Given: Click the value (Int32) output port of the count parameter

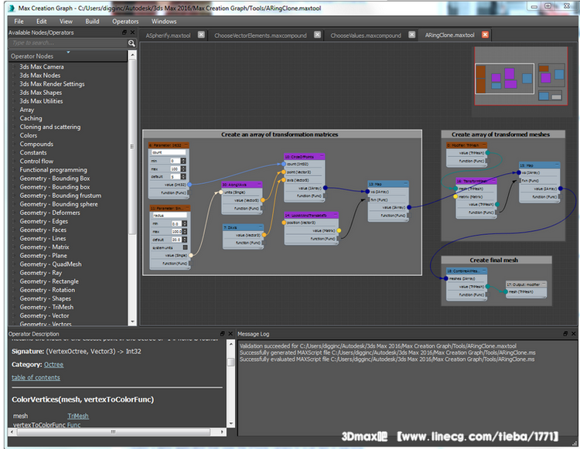Looking at the screenshot, I should (x=189, y=185).
